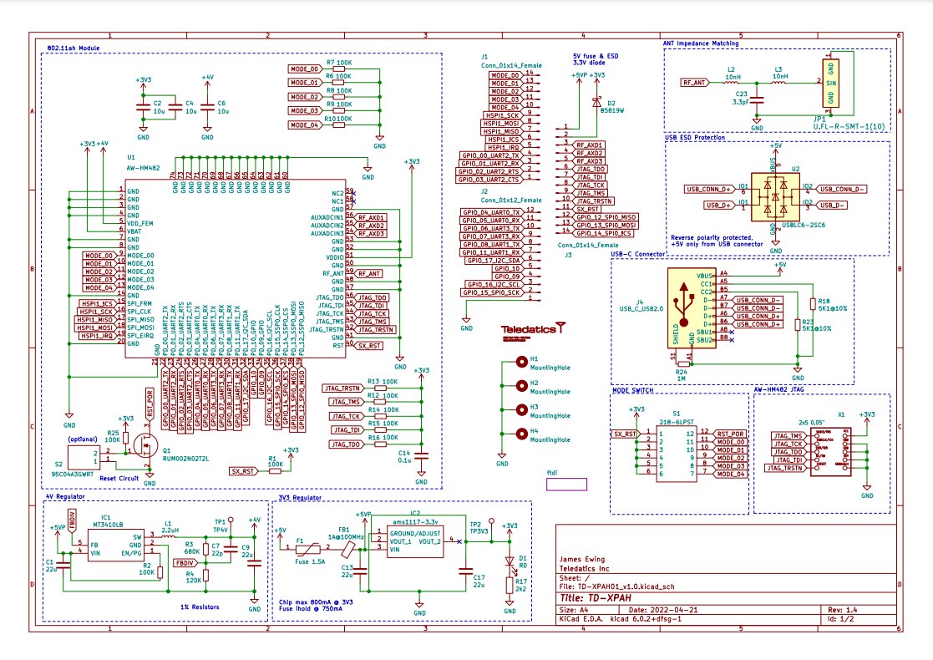Click the '1% Resistors' note
The height and width of the screenshot is (660, 933).
[x=200, y=607]
